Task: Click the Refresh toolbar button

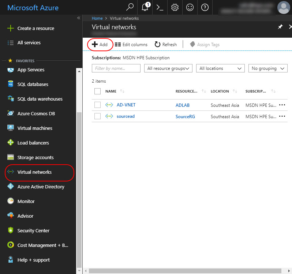Action: pos(166,45)
